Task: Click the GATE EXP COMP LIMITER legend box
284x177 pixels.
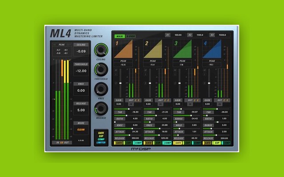Action: pyautogui.click(x=101, y=138)
